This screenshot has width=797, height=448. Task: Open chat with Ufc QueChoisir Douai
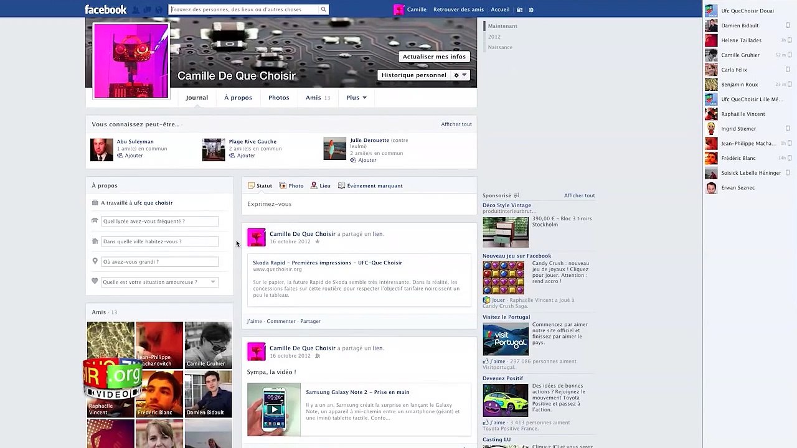[x=750, y=11]
